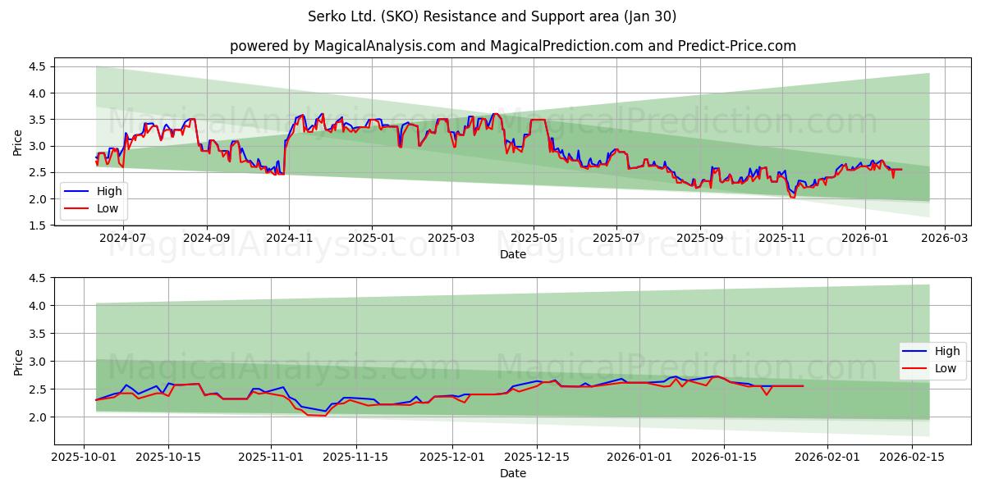Click the '2025-09' x-axis label

700,239
